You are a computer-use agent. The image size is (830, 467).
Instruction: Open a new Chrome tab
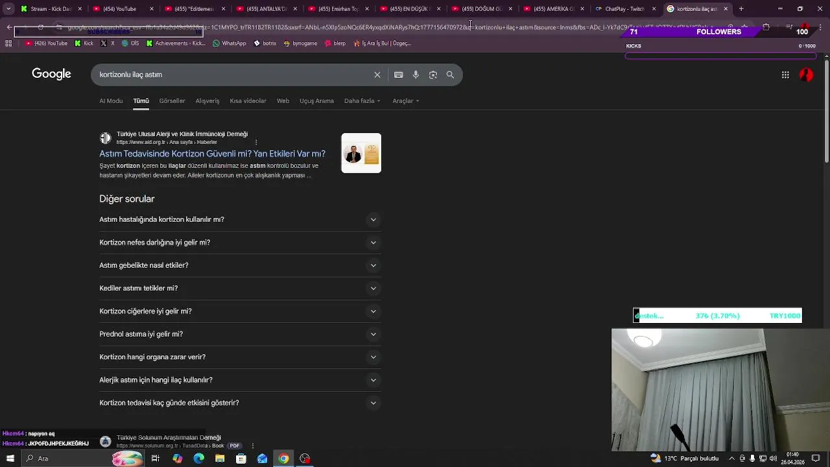point(741,9)
